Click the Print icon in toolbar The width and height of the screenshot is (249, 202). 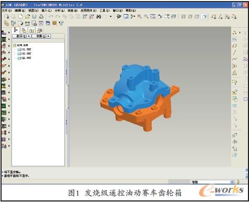pyautogui.click(x=41, y=16)
